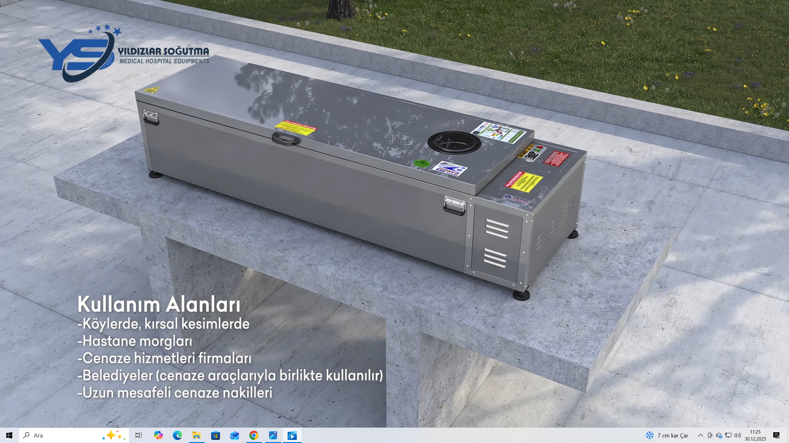The height and width of the screenshot is (443, 789).
Task: Open Microsoft Edge browser
Action: [177, 435]
